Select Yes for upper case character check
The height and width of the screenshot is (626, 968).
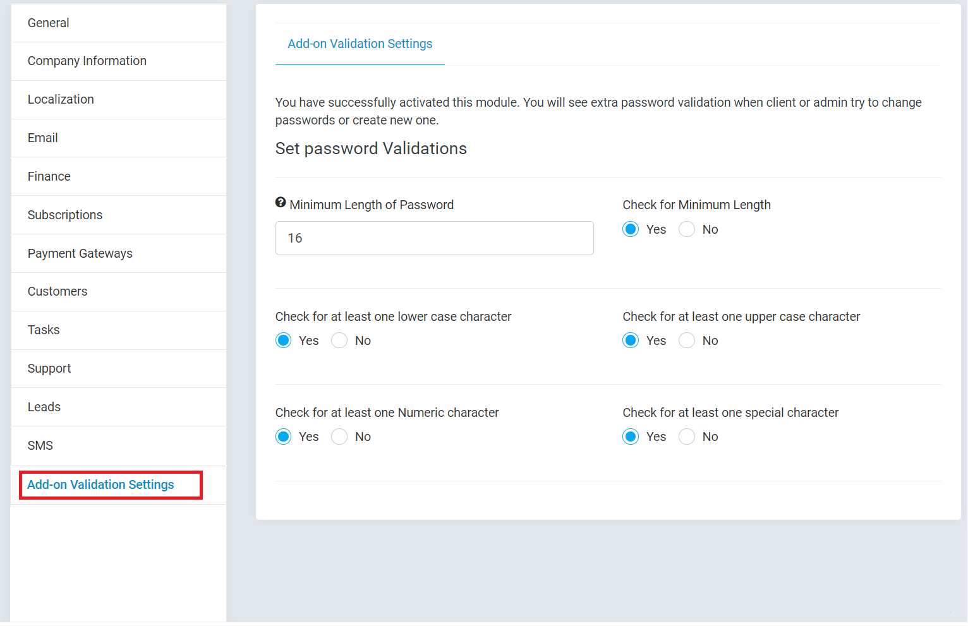(630, 340)
